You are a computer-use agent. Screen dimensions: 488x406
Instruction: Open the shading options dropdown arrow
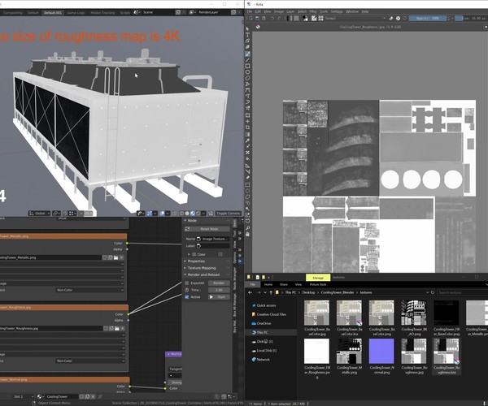coord(203,214)
